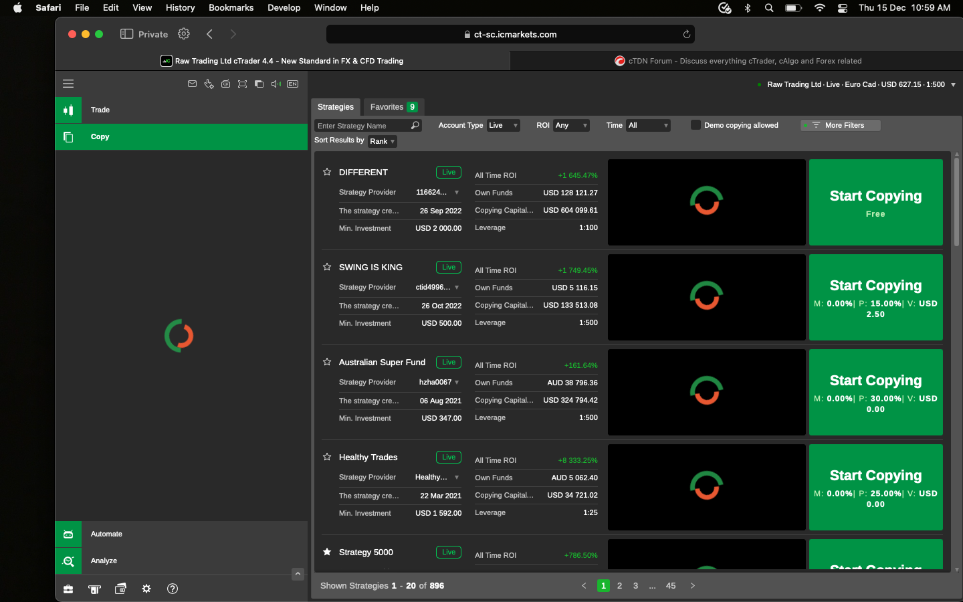Open the Analyze magnifier icon
The height and width of the screenshot is (602, 963).
(68, 561)
